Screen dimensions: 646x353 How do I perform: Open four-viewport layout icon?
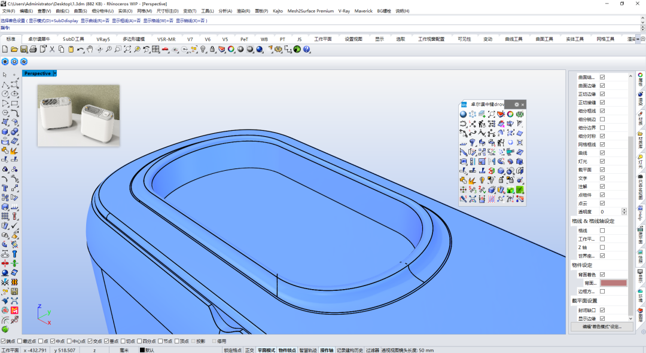click(x=156, y=50)
